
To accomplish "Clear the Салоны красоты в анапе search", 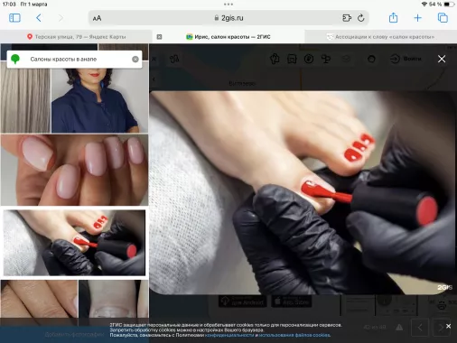I will tap(135, 59).
